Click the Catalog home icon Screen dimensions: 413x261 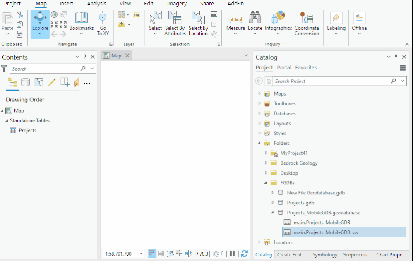pos(269,81)
